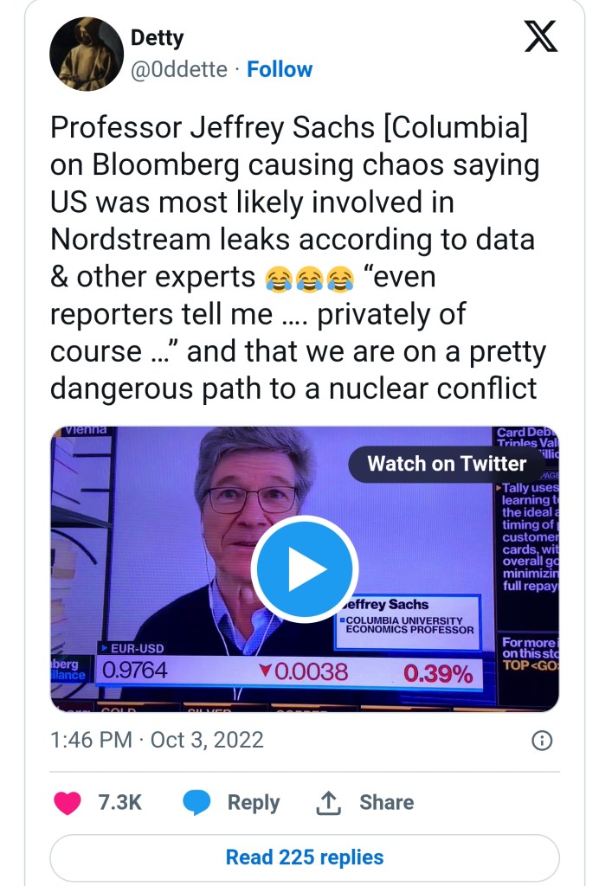Click the reply speech bubble icon

pos(197,803)
